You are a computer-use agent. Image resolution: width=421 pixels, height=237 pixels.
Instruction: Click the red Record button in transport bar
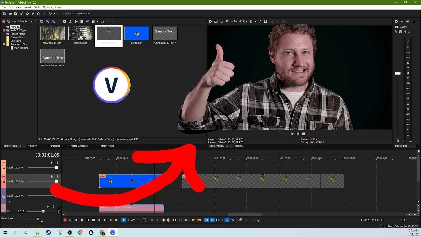(x=65, y=220)
